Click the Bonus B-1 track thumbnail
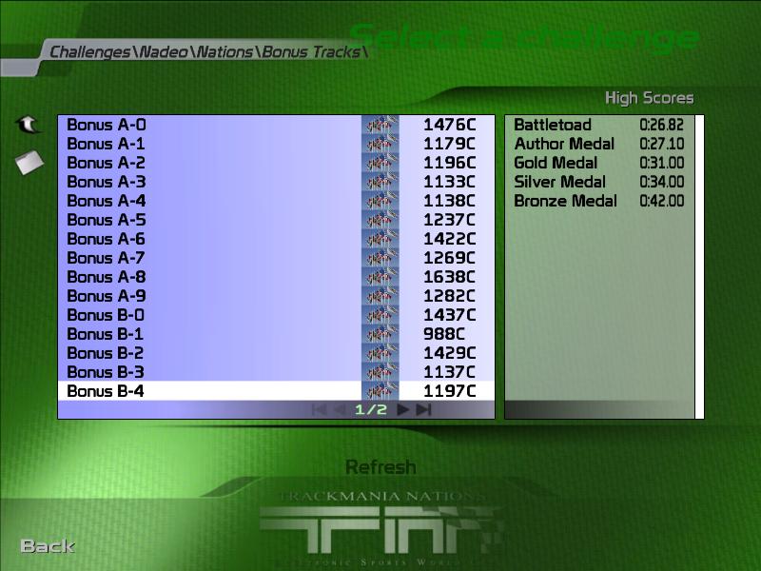The width and height of the screenshot is (761, 571). point(380,334)
